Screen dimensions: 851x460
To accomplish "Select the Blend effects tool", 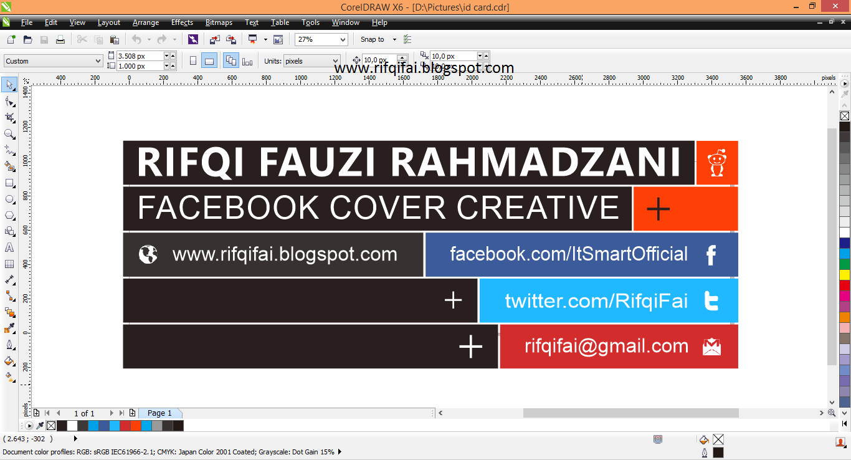I will coord(9,312).
